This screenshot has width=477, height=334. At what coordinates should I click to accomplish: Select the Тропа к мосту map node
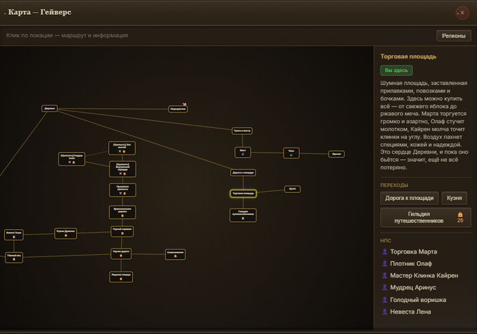coord(242,131)
